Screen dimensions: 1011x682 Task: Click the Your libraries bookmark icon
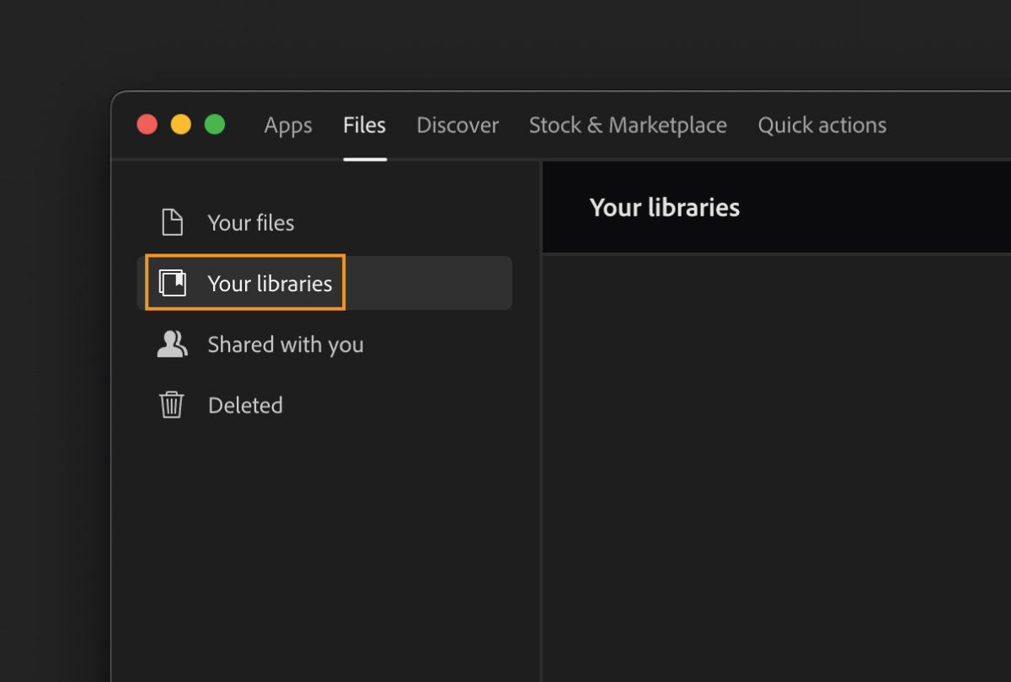(174, 283)
